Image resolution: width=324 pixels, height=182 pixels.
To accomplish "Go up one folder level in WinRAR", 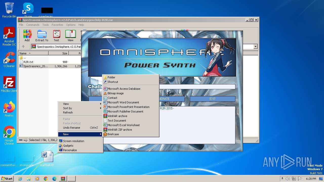I will click(23, 47).
